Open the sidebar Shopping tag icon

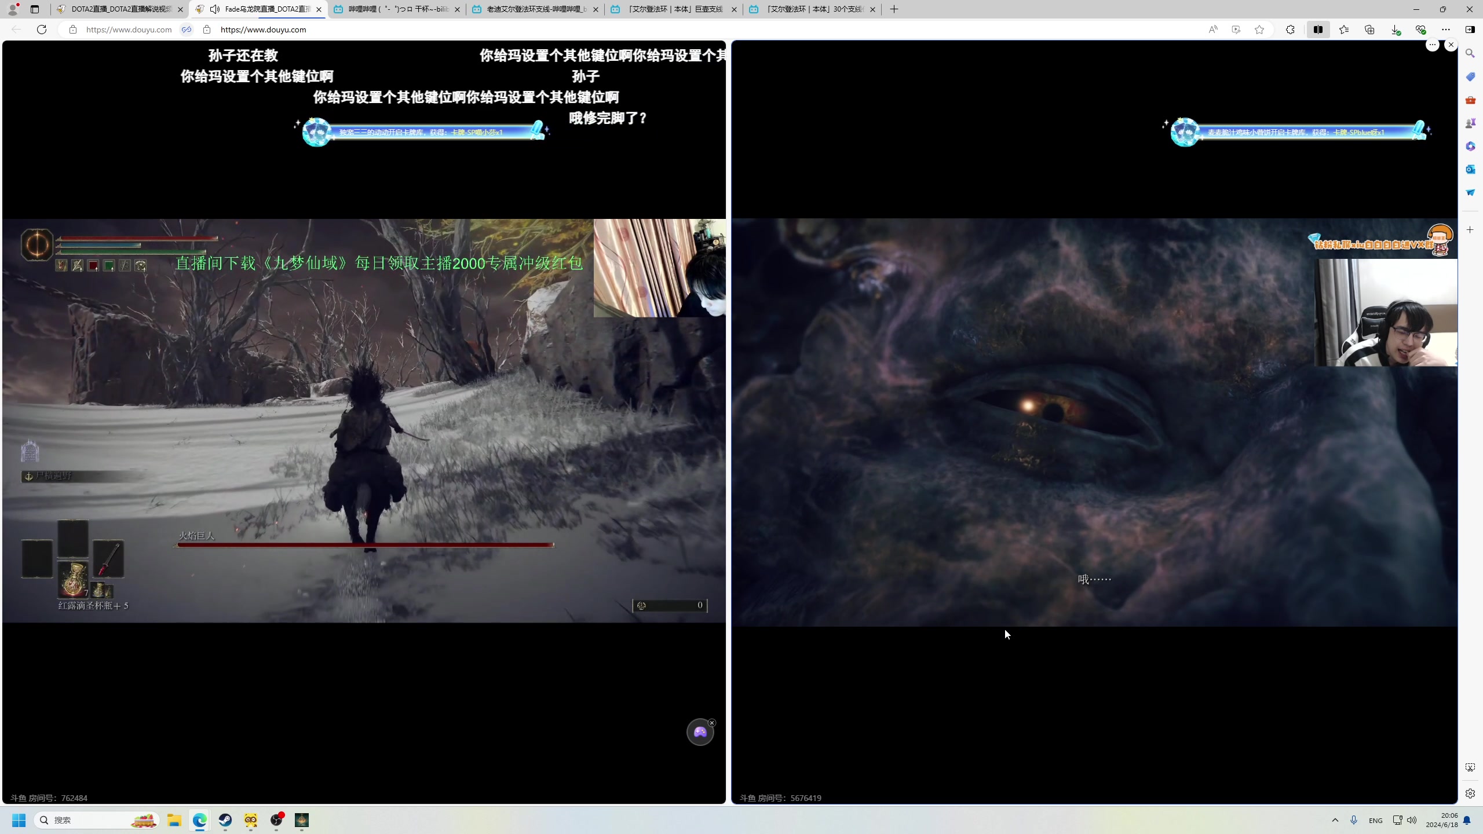pos(1470,76)
